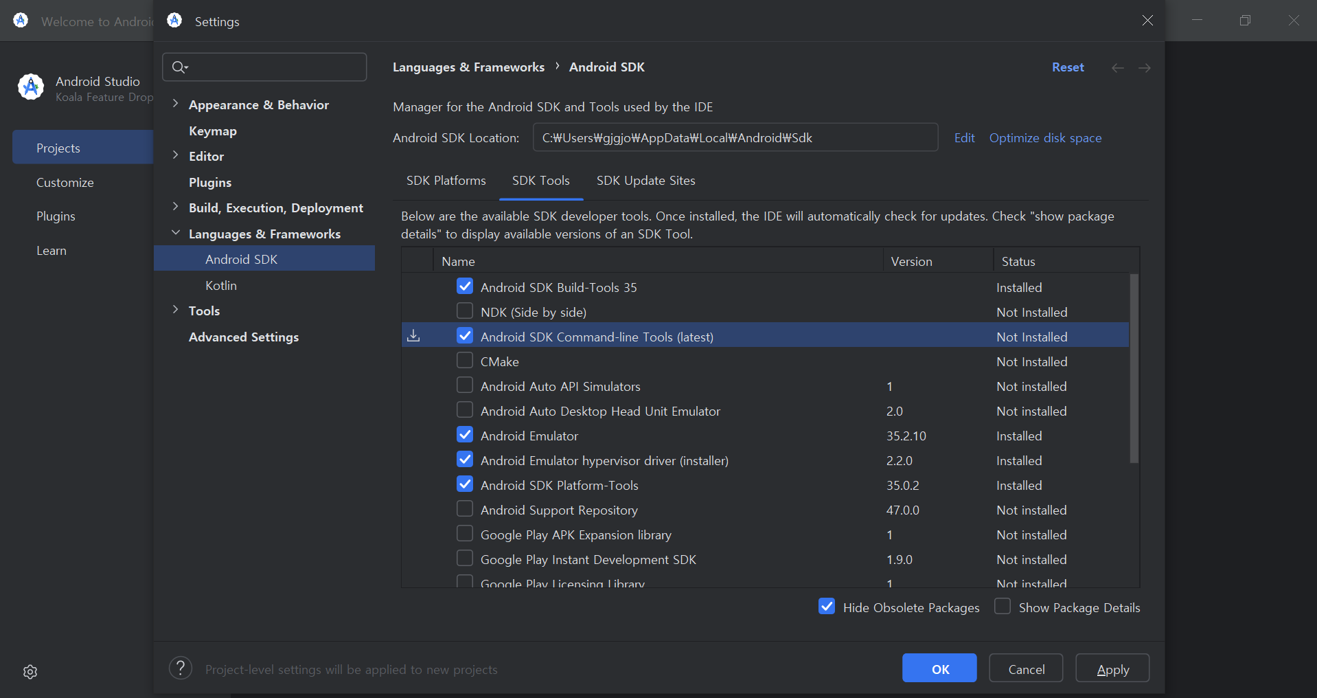Uncheck Android SDK Build-Tools 35
The height and width of the screenshot is (698, 1317).
[x=465, y=286]
